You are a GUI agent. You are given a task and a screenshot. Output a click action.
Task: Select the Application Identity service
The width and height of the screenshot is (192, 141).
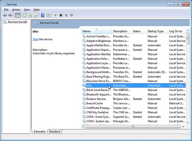(x=134, y=54)
